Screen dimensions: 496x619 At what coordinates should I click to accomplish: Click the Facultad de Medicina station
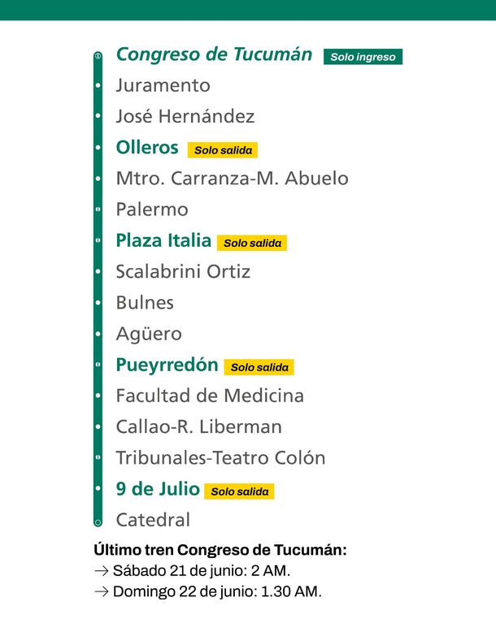coord(210,396)
